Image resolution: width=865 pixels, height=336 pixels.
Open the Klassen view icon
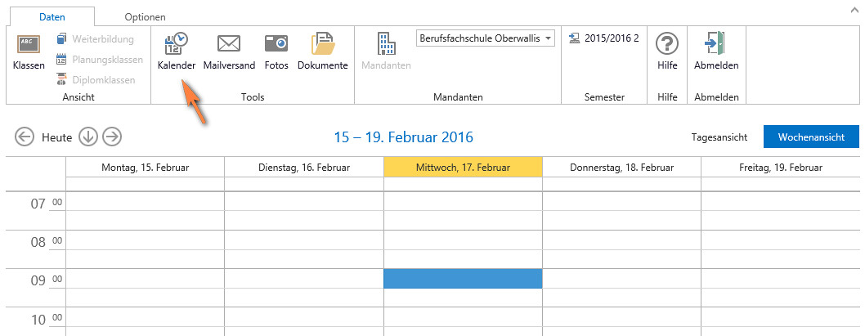(29, 44)
